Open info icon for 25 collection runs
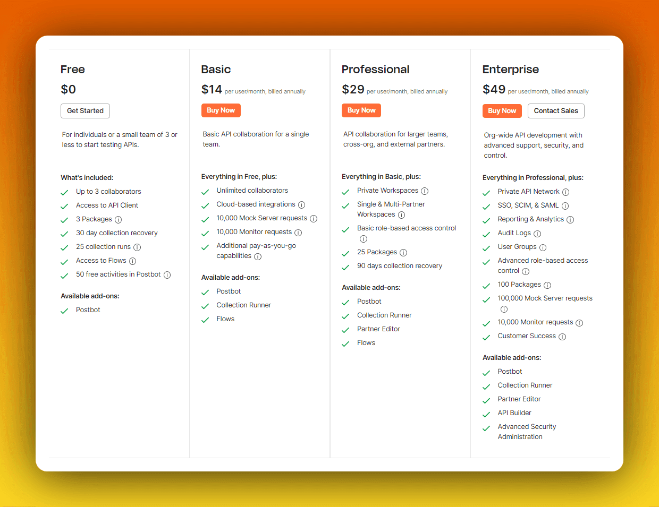 137,247
